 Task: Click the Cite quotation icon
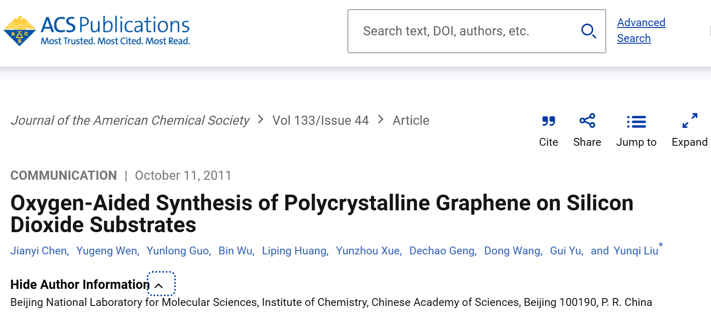coord(548,121)
